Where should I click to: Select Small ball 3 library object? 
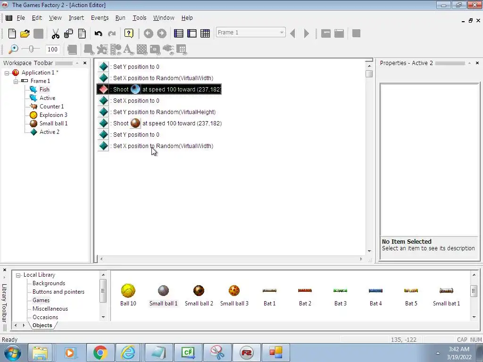(x=234, y=295)
